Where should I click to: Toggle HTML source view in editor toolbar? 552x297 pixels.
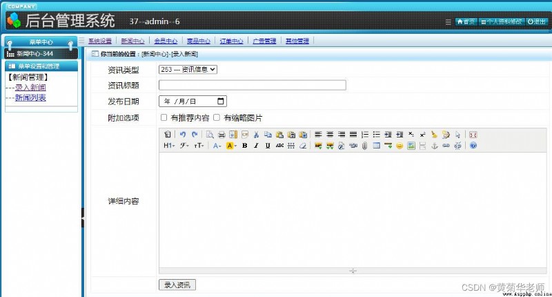coord(168,135)
